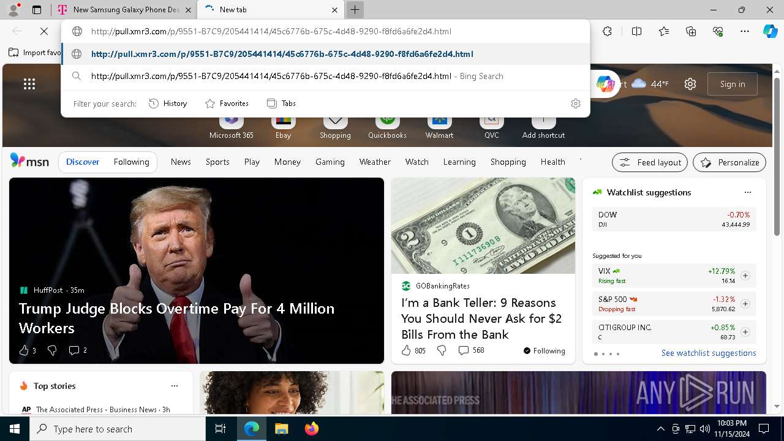Launch the Copilot sidebar icon
This screenshot has height=441, width=784.
(x=770, y=31)
